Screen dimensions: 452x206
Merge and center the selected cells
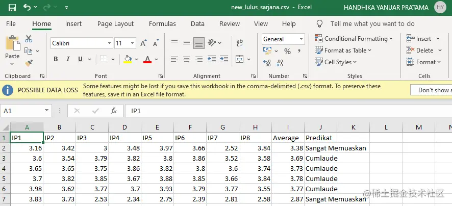(240, 59)
